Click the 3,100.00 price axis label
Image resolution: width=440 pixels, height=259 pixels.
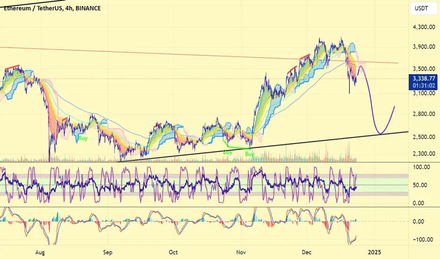(x=424, y=93)
